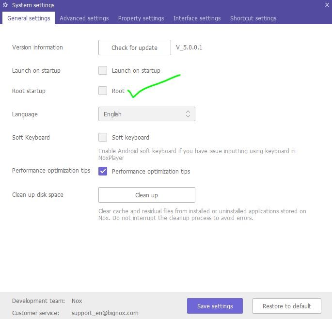This screenshot has height=319, width=332.
Task: Enable the Launch on startup checkbox
Action: click(103, 70)
